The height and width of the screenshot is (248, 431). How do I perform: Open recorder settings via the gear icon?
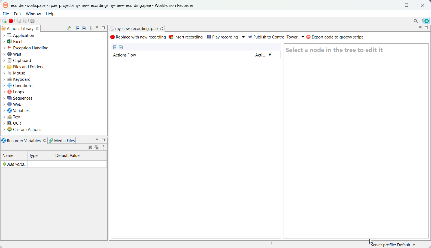(x=33, y=21)
